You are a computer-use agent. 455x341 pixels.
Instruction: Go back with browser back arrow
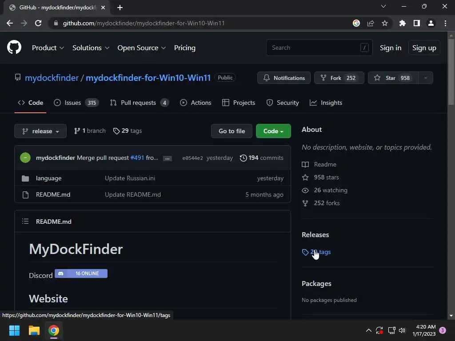(x=10, y=23)
